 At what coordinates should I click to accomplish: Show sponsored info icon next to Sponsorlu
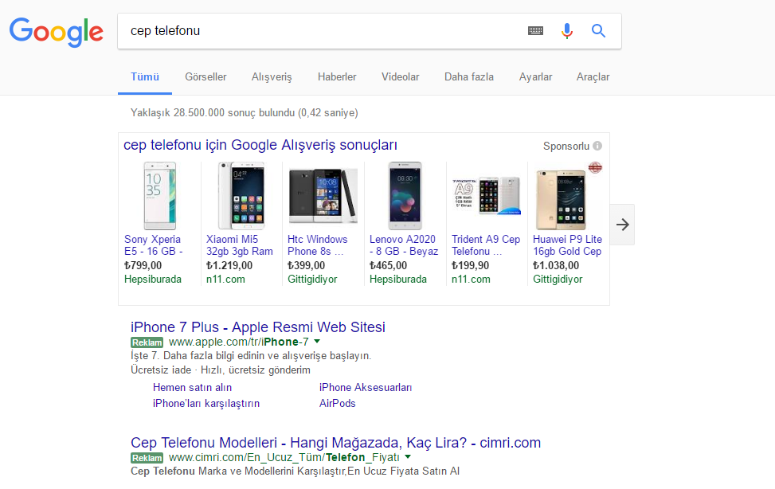597,146
